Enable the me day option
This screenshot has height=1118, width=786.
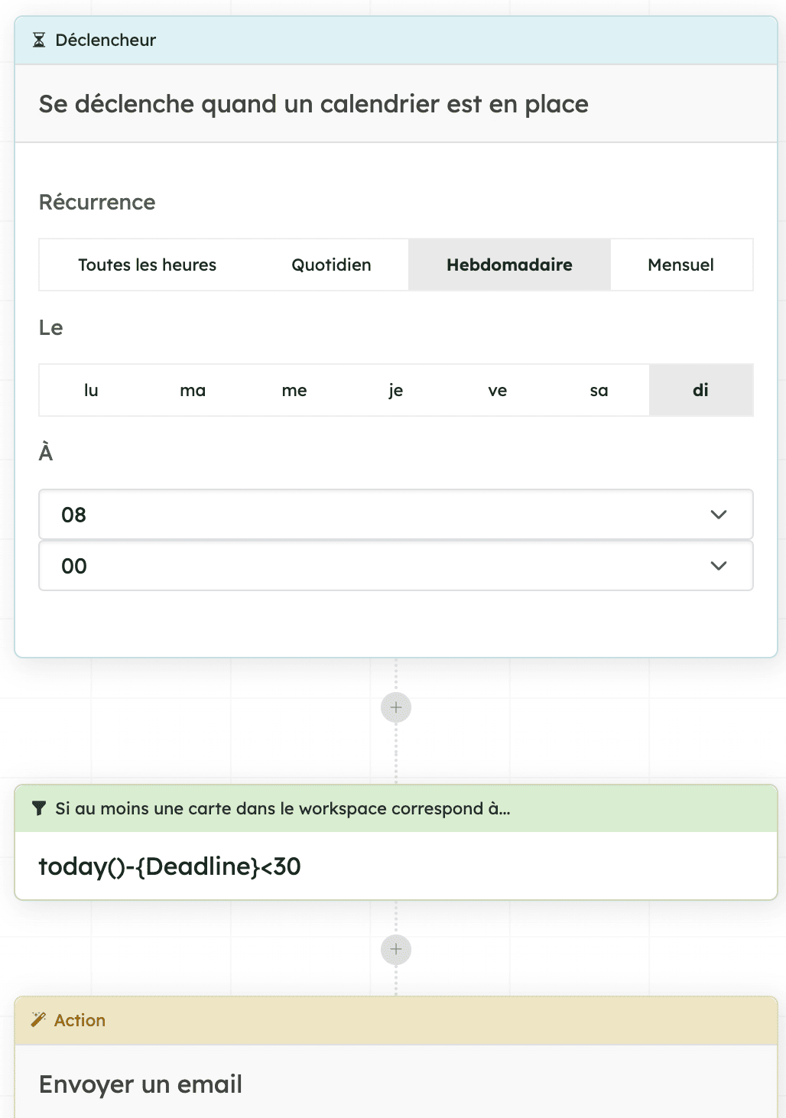coord(294,390)
